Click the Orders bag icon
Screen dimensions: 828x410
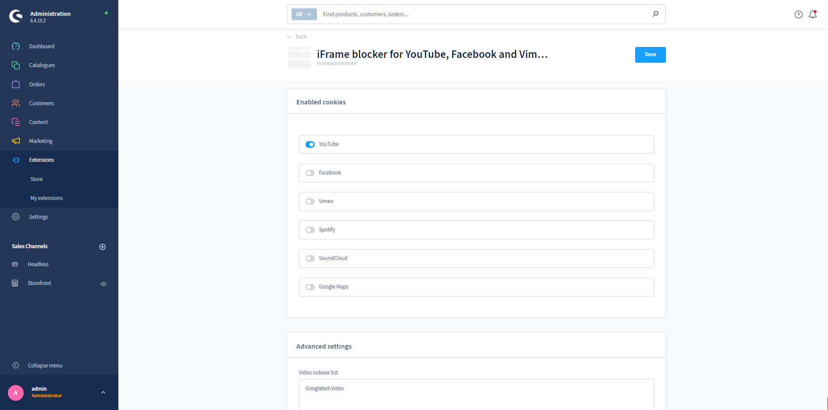[16, 84]
